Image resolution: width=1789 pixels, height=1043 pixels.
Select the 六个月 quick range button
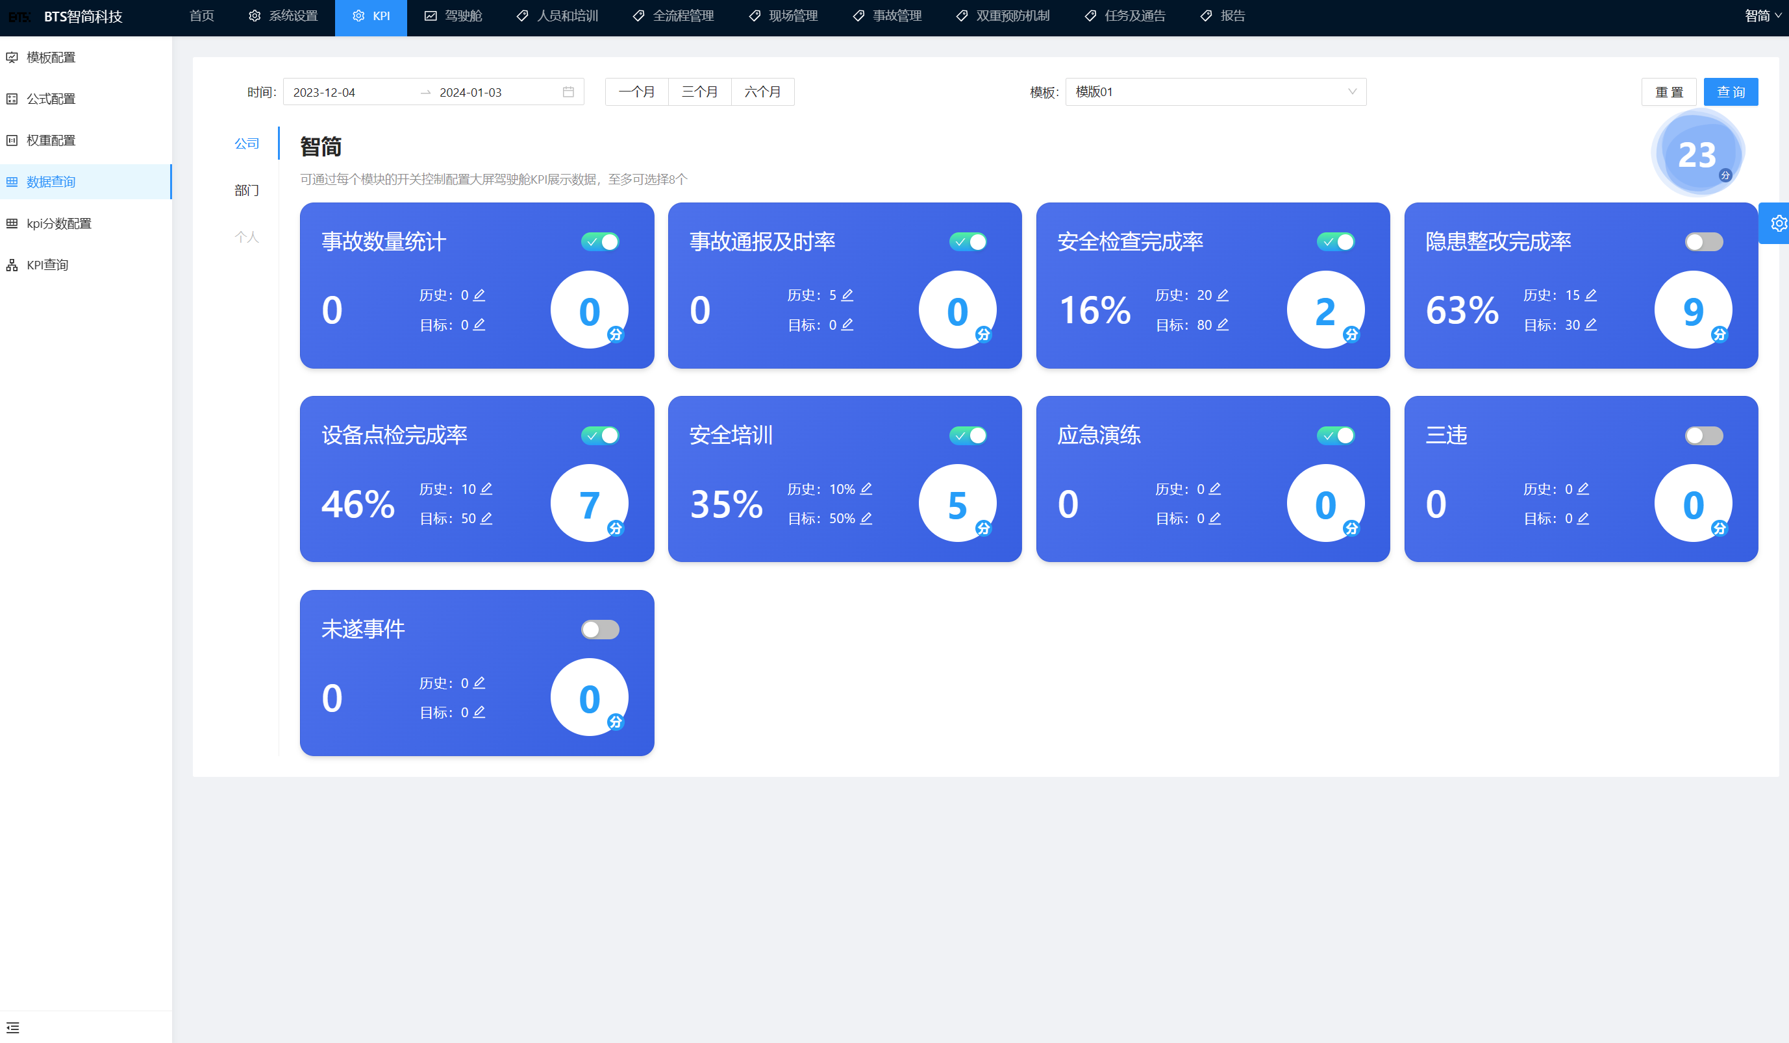[x=763, y=92]
